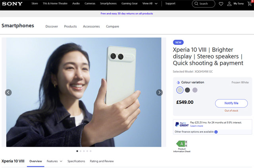Open the Discover sub-navigation
The image size is (254, 168).
(52, 27)
